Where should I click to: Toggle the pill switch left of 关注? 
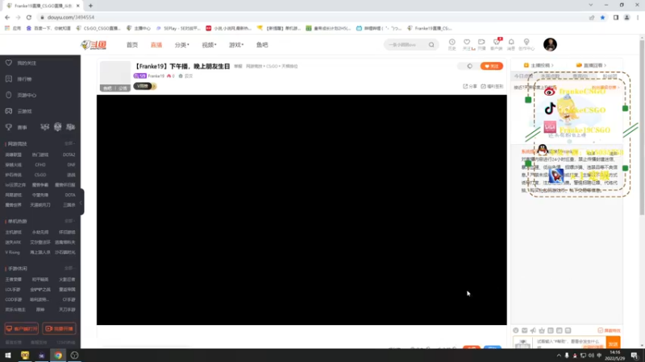point(469,66)
